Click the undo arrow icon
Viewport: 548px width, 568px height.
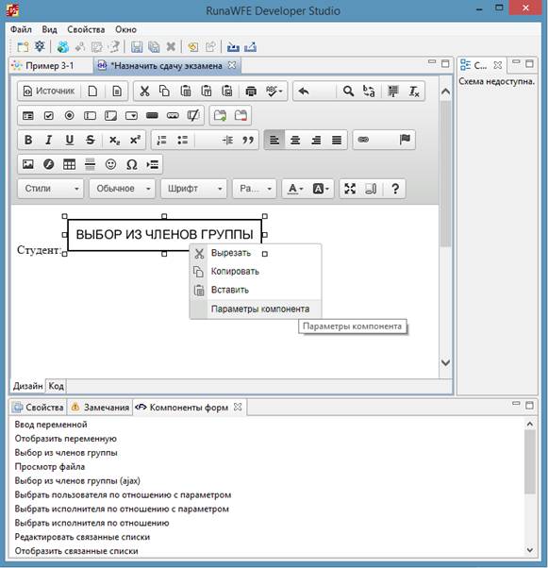(304, 91)
